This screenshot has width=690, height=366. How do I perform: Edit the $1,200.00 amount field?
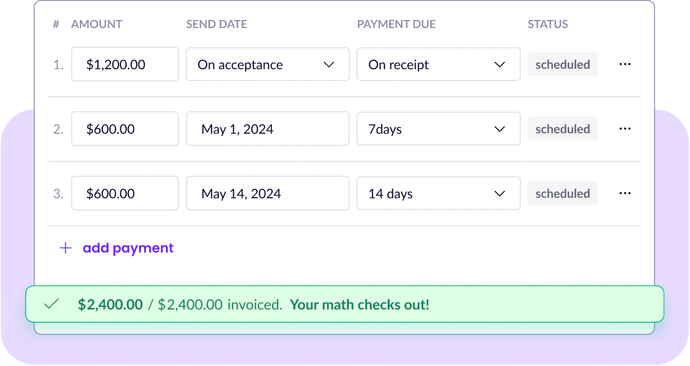click(x=125, y=64)
